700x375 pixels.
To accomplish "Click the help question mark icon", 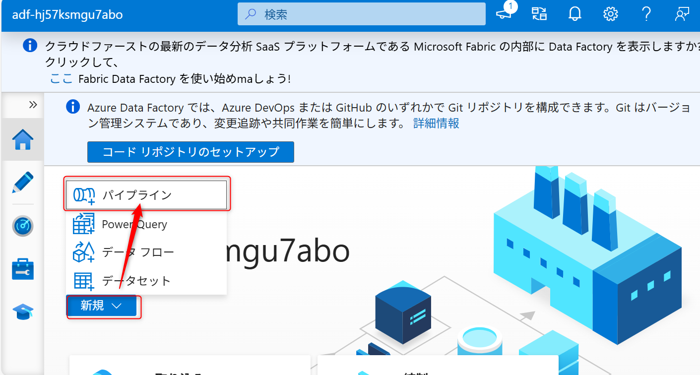I will pos(646,14).
